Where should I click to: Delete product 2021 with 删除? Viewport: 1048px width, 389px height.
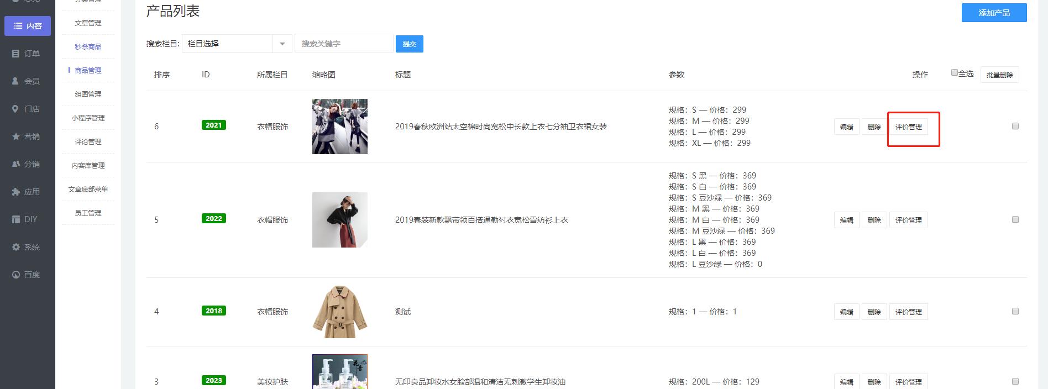[x=874, y=127]
